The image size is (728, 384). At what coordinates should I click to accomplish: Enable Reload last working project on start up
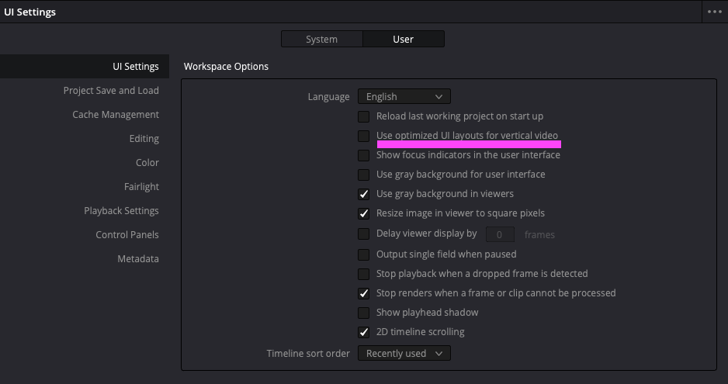pyautogui.click(x=363, y=116)
